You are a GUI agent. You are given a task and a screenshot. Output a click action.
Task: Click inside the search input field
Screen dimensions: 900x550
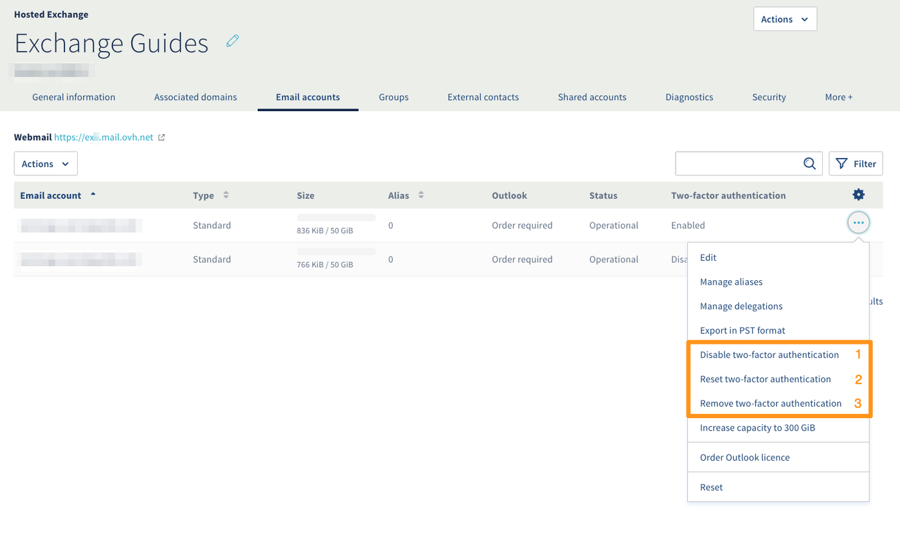click(x=736, y=164)
